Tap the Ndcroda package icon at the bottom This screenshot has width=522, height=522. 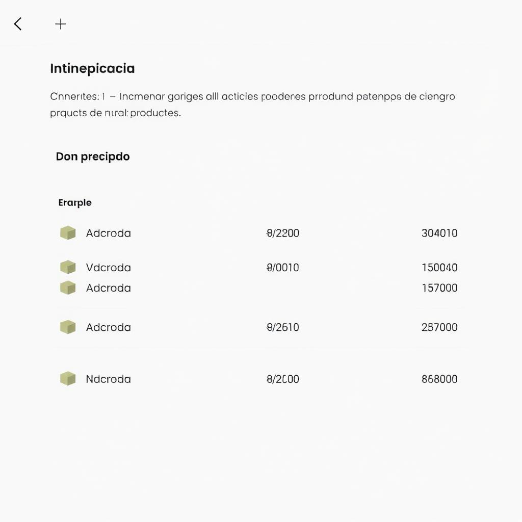point(68,378)
